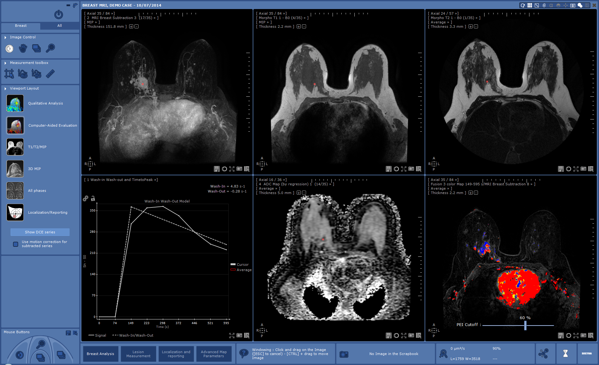Click the padlock icon above the curve graph
Image resolution: width=599 pixels, height=365 pixels.
pyautogui.click(x=93, y=198)
